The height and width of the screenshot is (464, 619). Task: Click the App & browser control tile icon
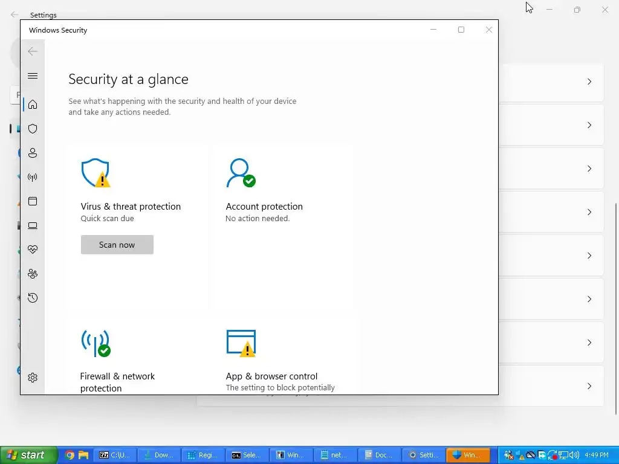pyautogui.click(x=241, y=343)
